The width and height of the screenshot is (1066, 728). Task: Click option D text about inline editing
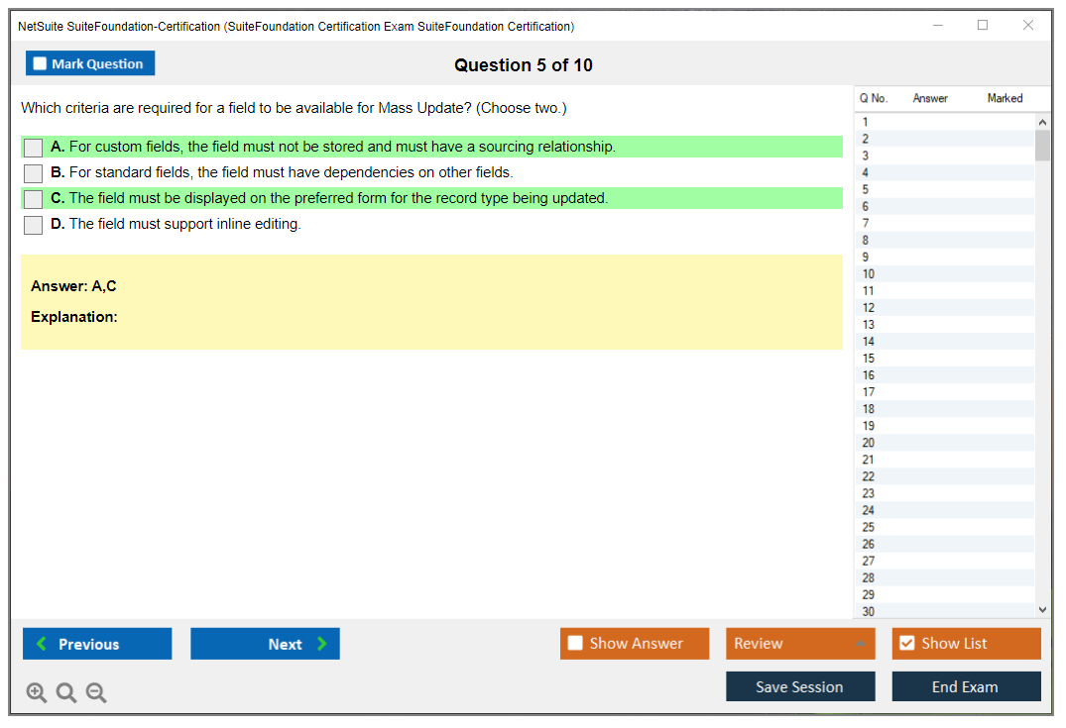(184, 224)
